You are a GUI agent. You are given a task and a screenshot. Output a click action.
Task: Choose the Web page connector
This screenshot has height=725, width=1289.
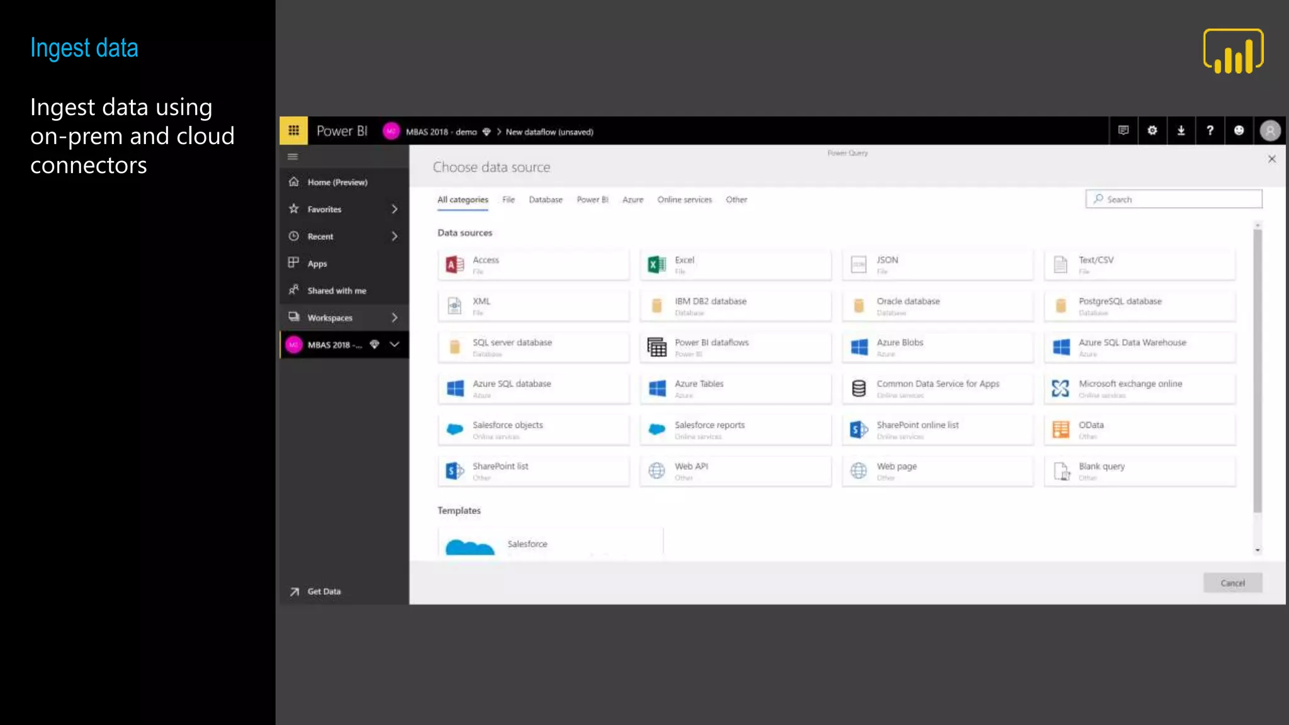tap(938, 471)
